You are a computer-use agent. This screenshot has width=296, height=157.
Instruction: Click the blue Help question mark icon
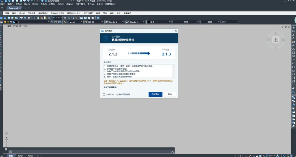click(98, 18)
